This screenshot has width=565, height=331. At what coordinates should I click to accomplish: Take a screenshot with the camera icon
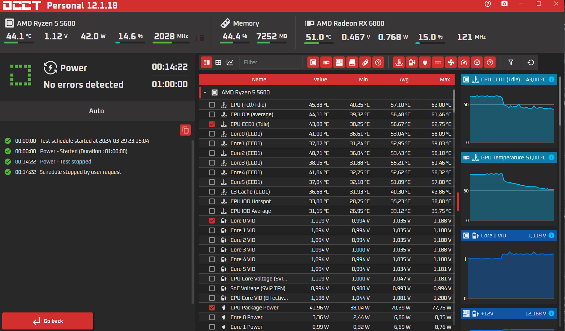coord(504,4)
